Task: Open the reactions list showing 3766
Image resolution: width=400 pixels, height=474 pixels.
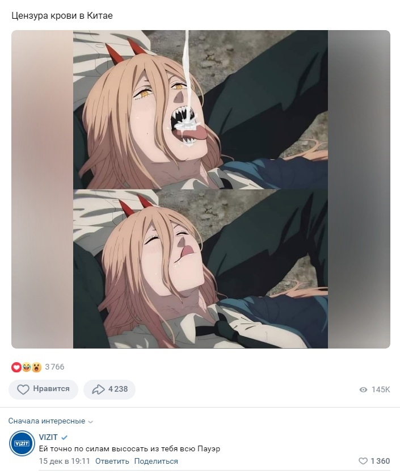Action: tap(54, 367)
